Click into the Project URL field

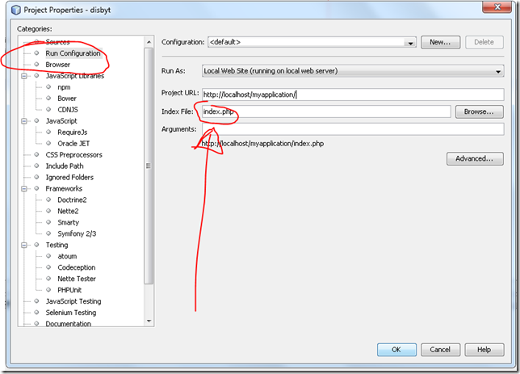click(353, 95)
